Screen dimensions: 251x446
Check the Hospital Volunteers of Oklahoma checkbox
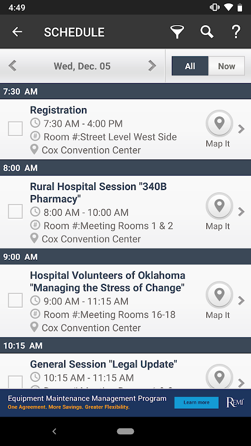click(16, 300)
